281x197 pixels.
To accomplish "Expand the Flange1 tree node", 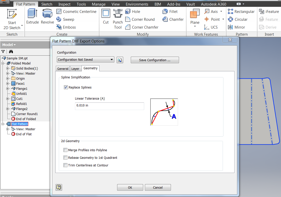I will click(8, 89).
